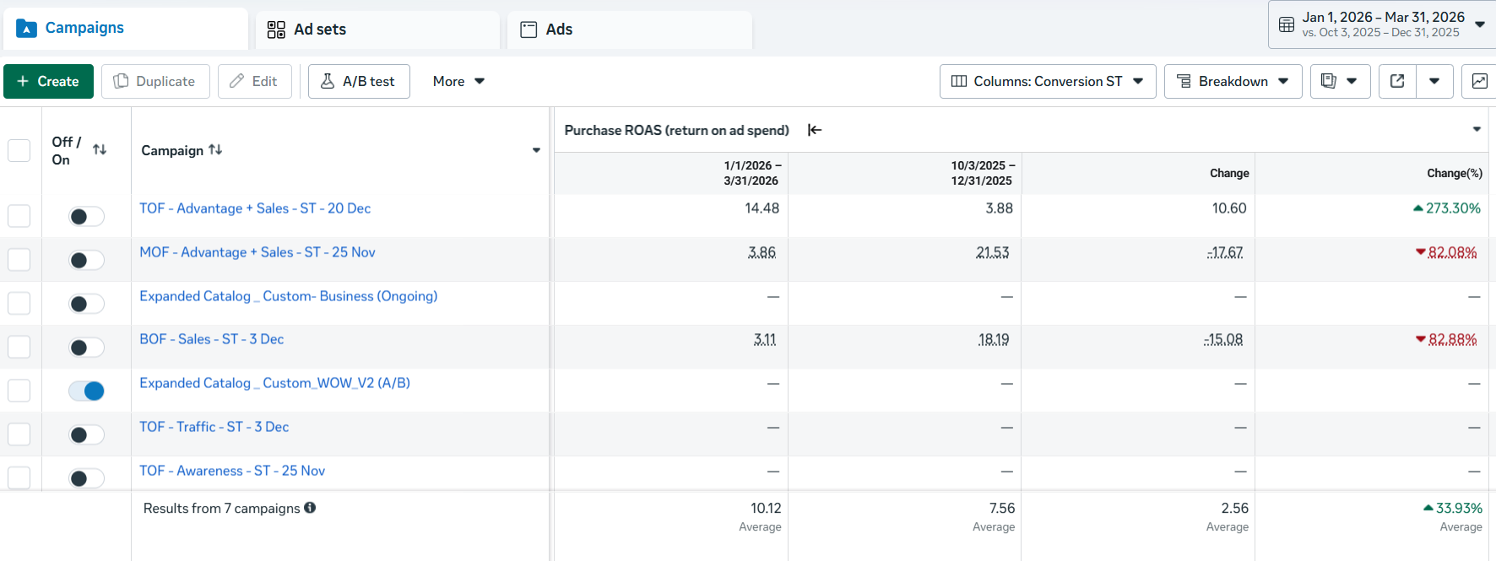Turn off Expanded Catalog Custom_WOW_V2 campaign
1496x561 pixels.
(x=86, y=391)
